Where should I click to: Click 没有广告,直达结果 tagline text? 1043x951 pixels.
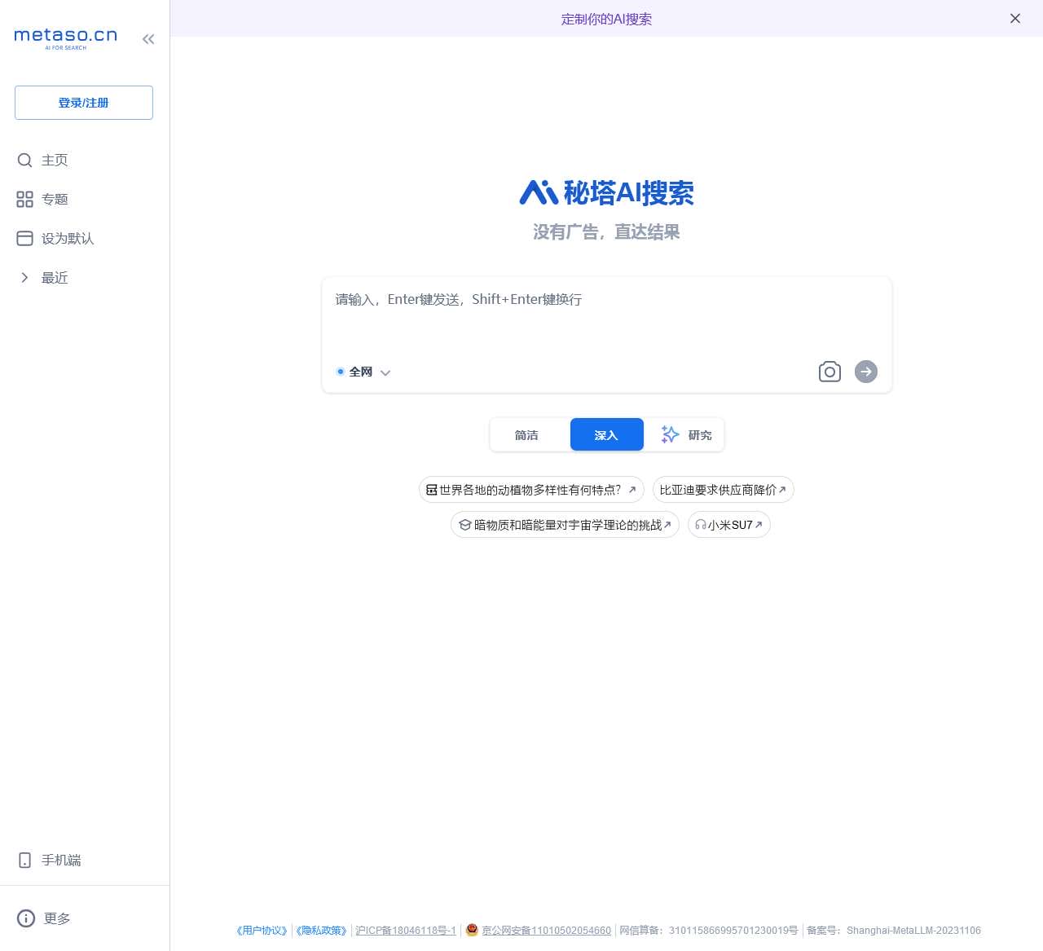coord(606,232)
